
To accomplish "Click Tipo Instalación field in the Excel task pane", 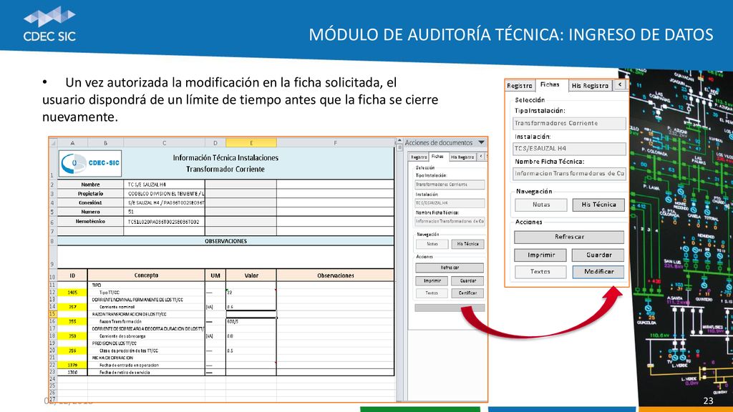I will 450,185.
